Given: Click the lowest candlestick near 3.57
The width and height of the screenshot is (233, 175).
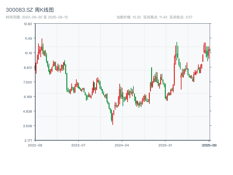Looking at the screenshot, I should point(113,119).
